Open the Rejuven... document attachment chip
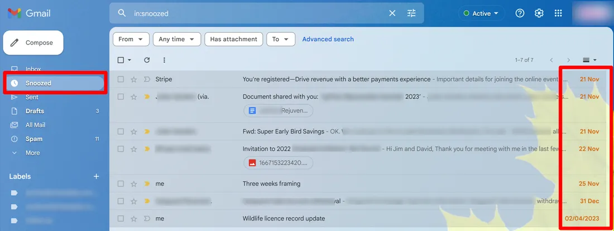614x231 pixels. [279, 111]
